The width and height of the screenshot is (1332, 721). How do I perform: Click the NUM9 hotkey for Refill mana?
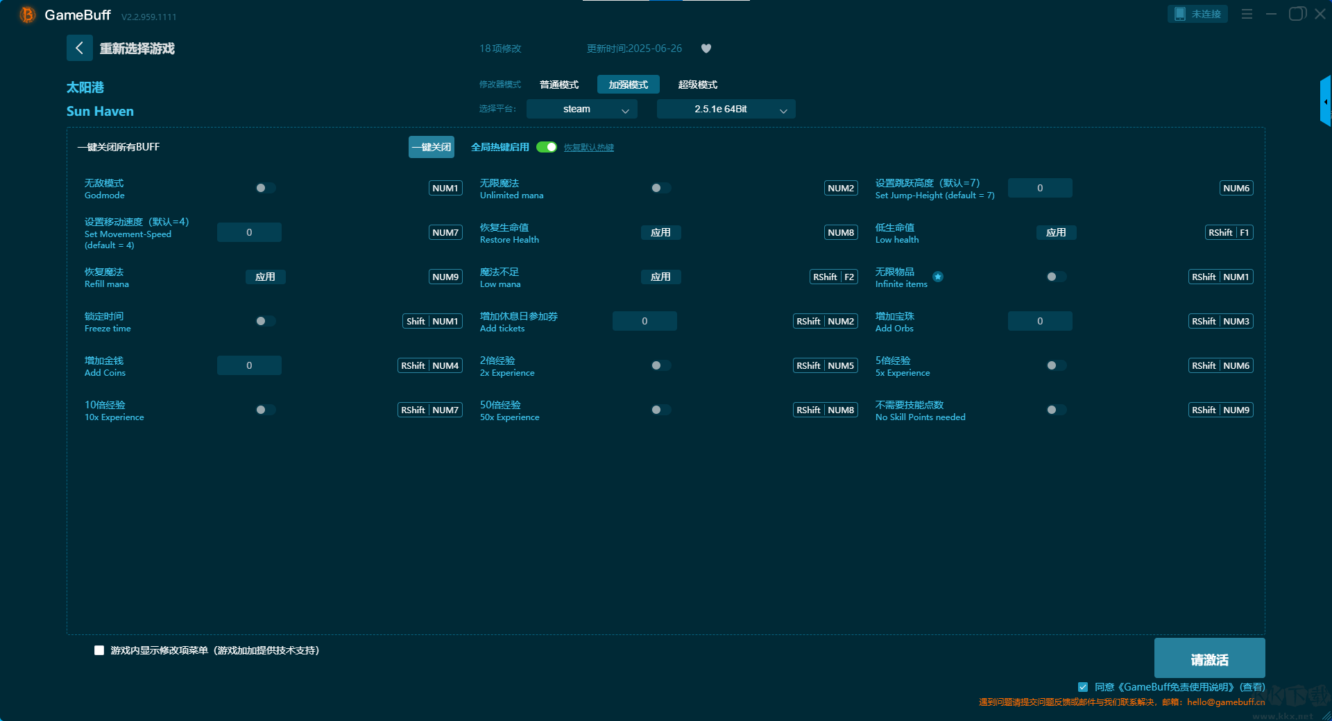[445, 277]
